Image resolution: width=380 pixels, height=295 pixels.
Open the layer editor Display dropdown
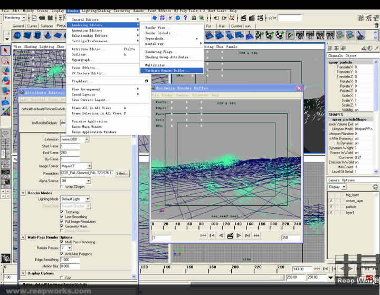coord(337,187)
